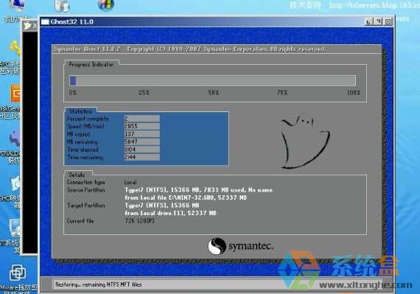Click the Speed (MB/min) value field
The image size is (420, 294).
tap(141, 126)
